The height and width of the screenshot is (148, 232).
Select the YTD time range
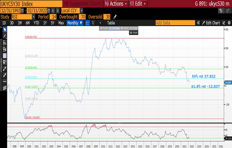(x=36, y=23)
